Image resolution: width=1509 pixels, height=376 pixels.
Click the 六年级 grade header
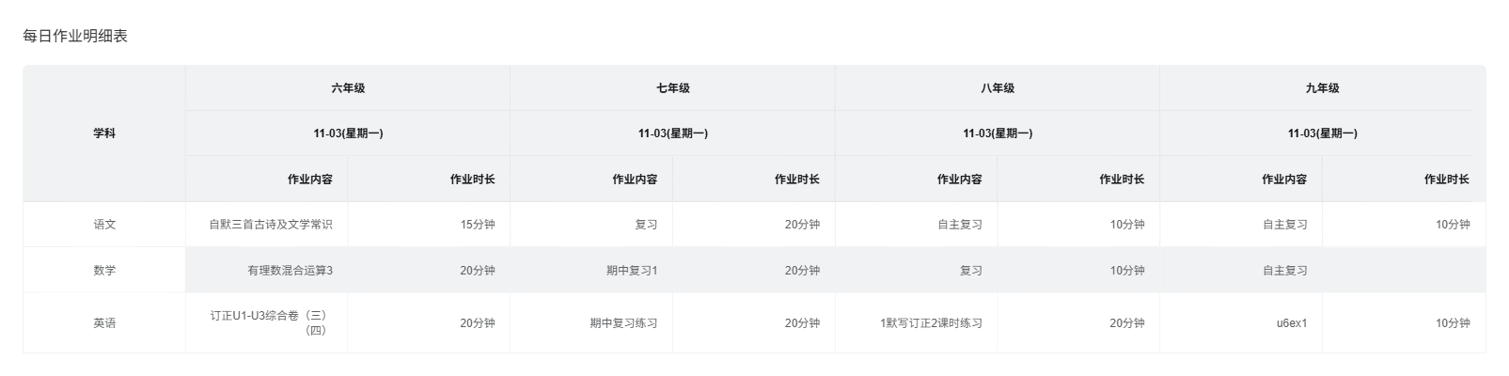tap(348, 88)
